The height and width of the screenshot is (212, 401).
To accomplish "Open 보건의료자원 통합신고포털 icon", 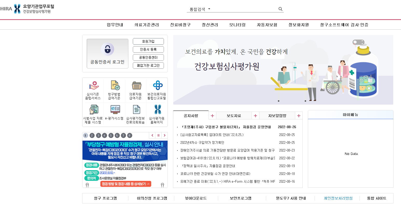I will coord(157,90).
